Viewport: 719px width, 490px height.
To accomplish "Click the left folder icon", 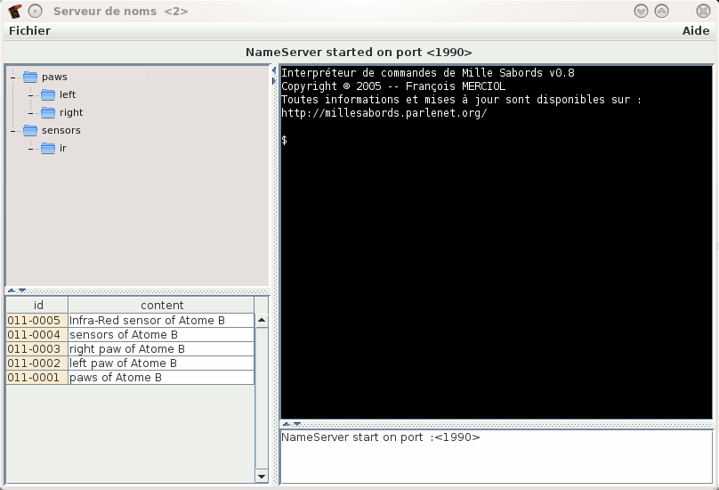I will 48,95.
